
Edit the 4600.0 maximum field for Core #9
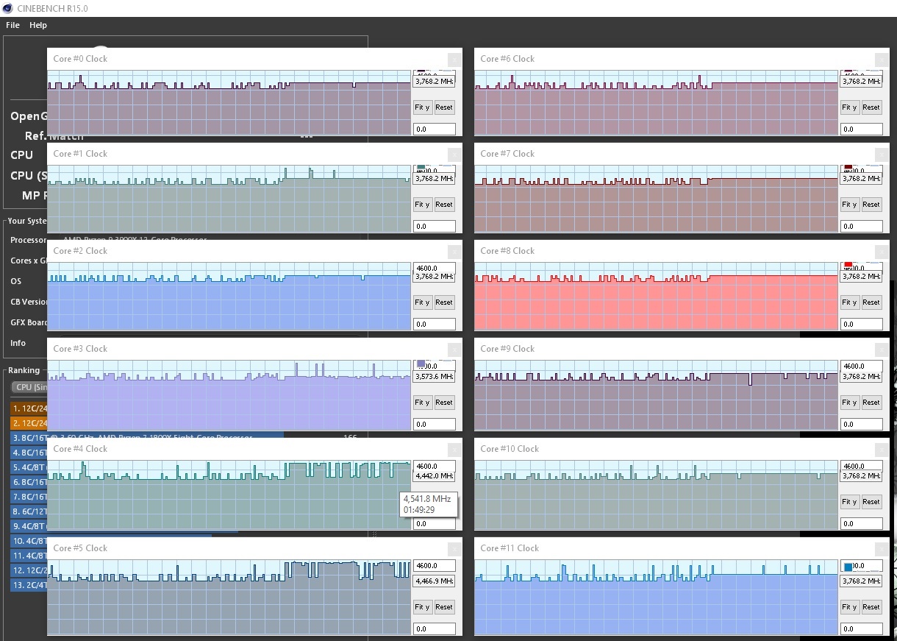[x=861, y=366]
